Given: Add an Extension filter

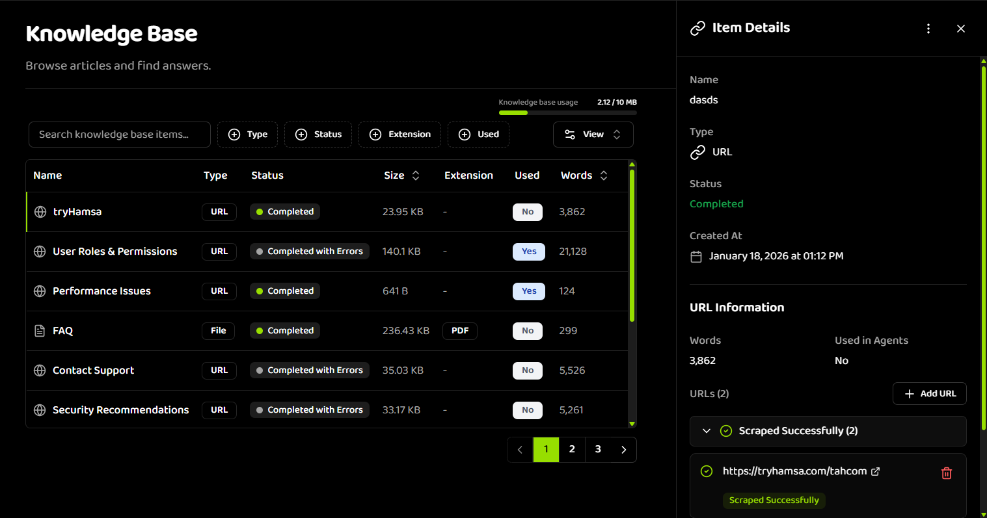Looking at the screenshot, I should point(399,135).
